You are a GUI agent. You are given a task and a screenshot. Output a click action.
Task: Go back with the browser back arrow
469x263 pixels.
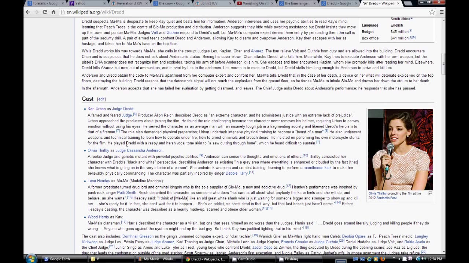tap(28, 12)
